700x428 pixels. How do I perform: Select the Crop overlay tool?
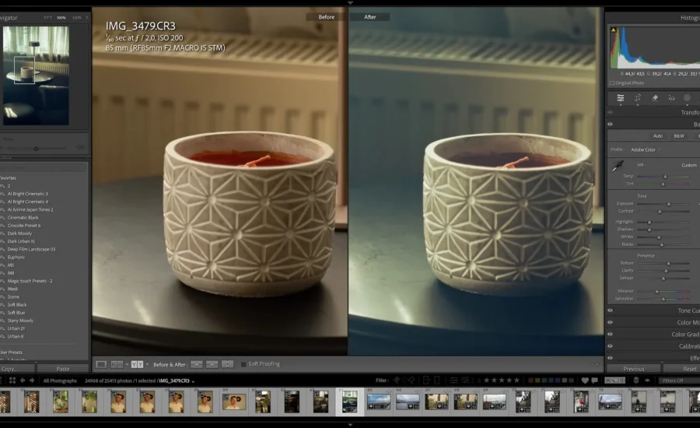638,98
